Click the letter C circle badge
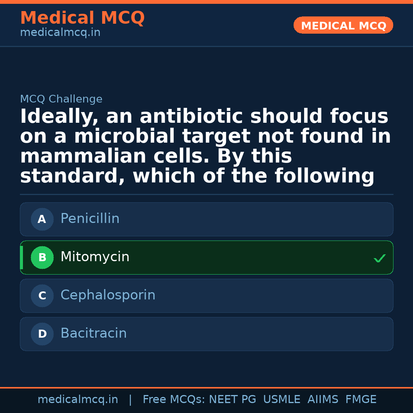Viewport: 413px width, 413px height. pyautogui.click(x=42, y=296)
